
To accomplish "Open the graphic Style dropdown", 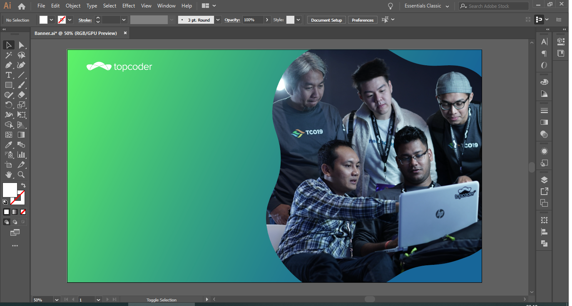I will pos(298,20).
